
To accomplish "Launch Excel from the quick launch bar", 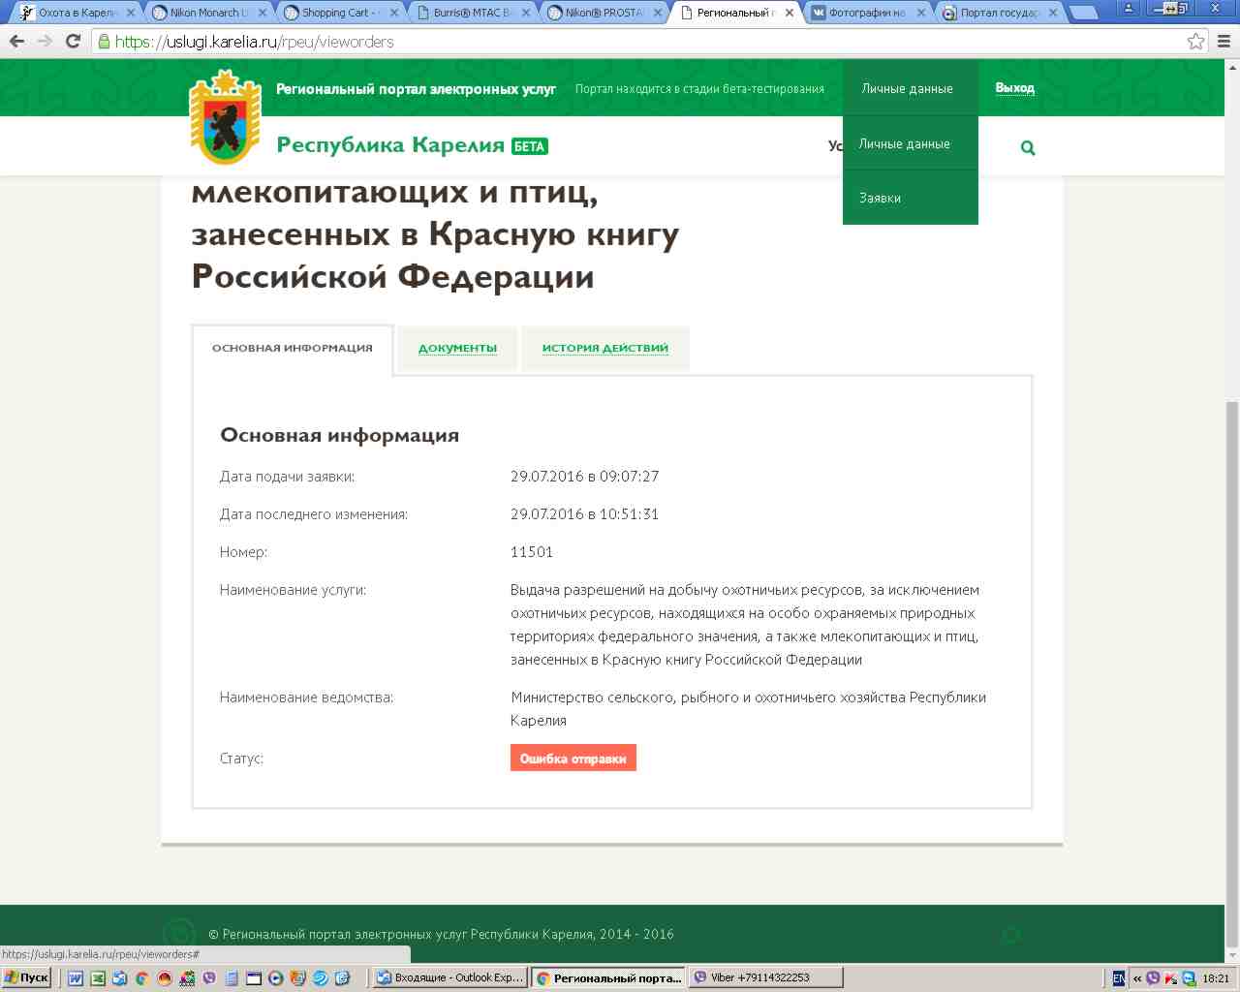I will 98,978.
